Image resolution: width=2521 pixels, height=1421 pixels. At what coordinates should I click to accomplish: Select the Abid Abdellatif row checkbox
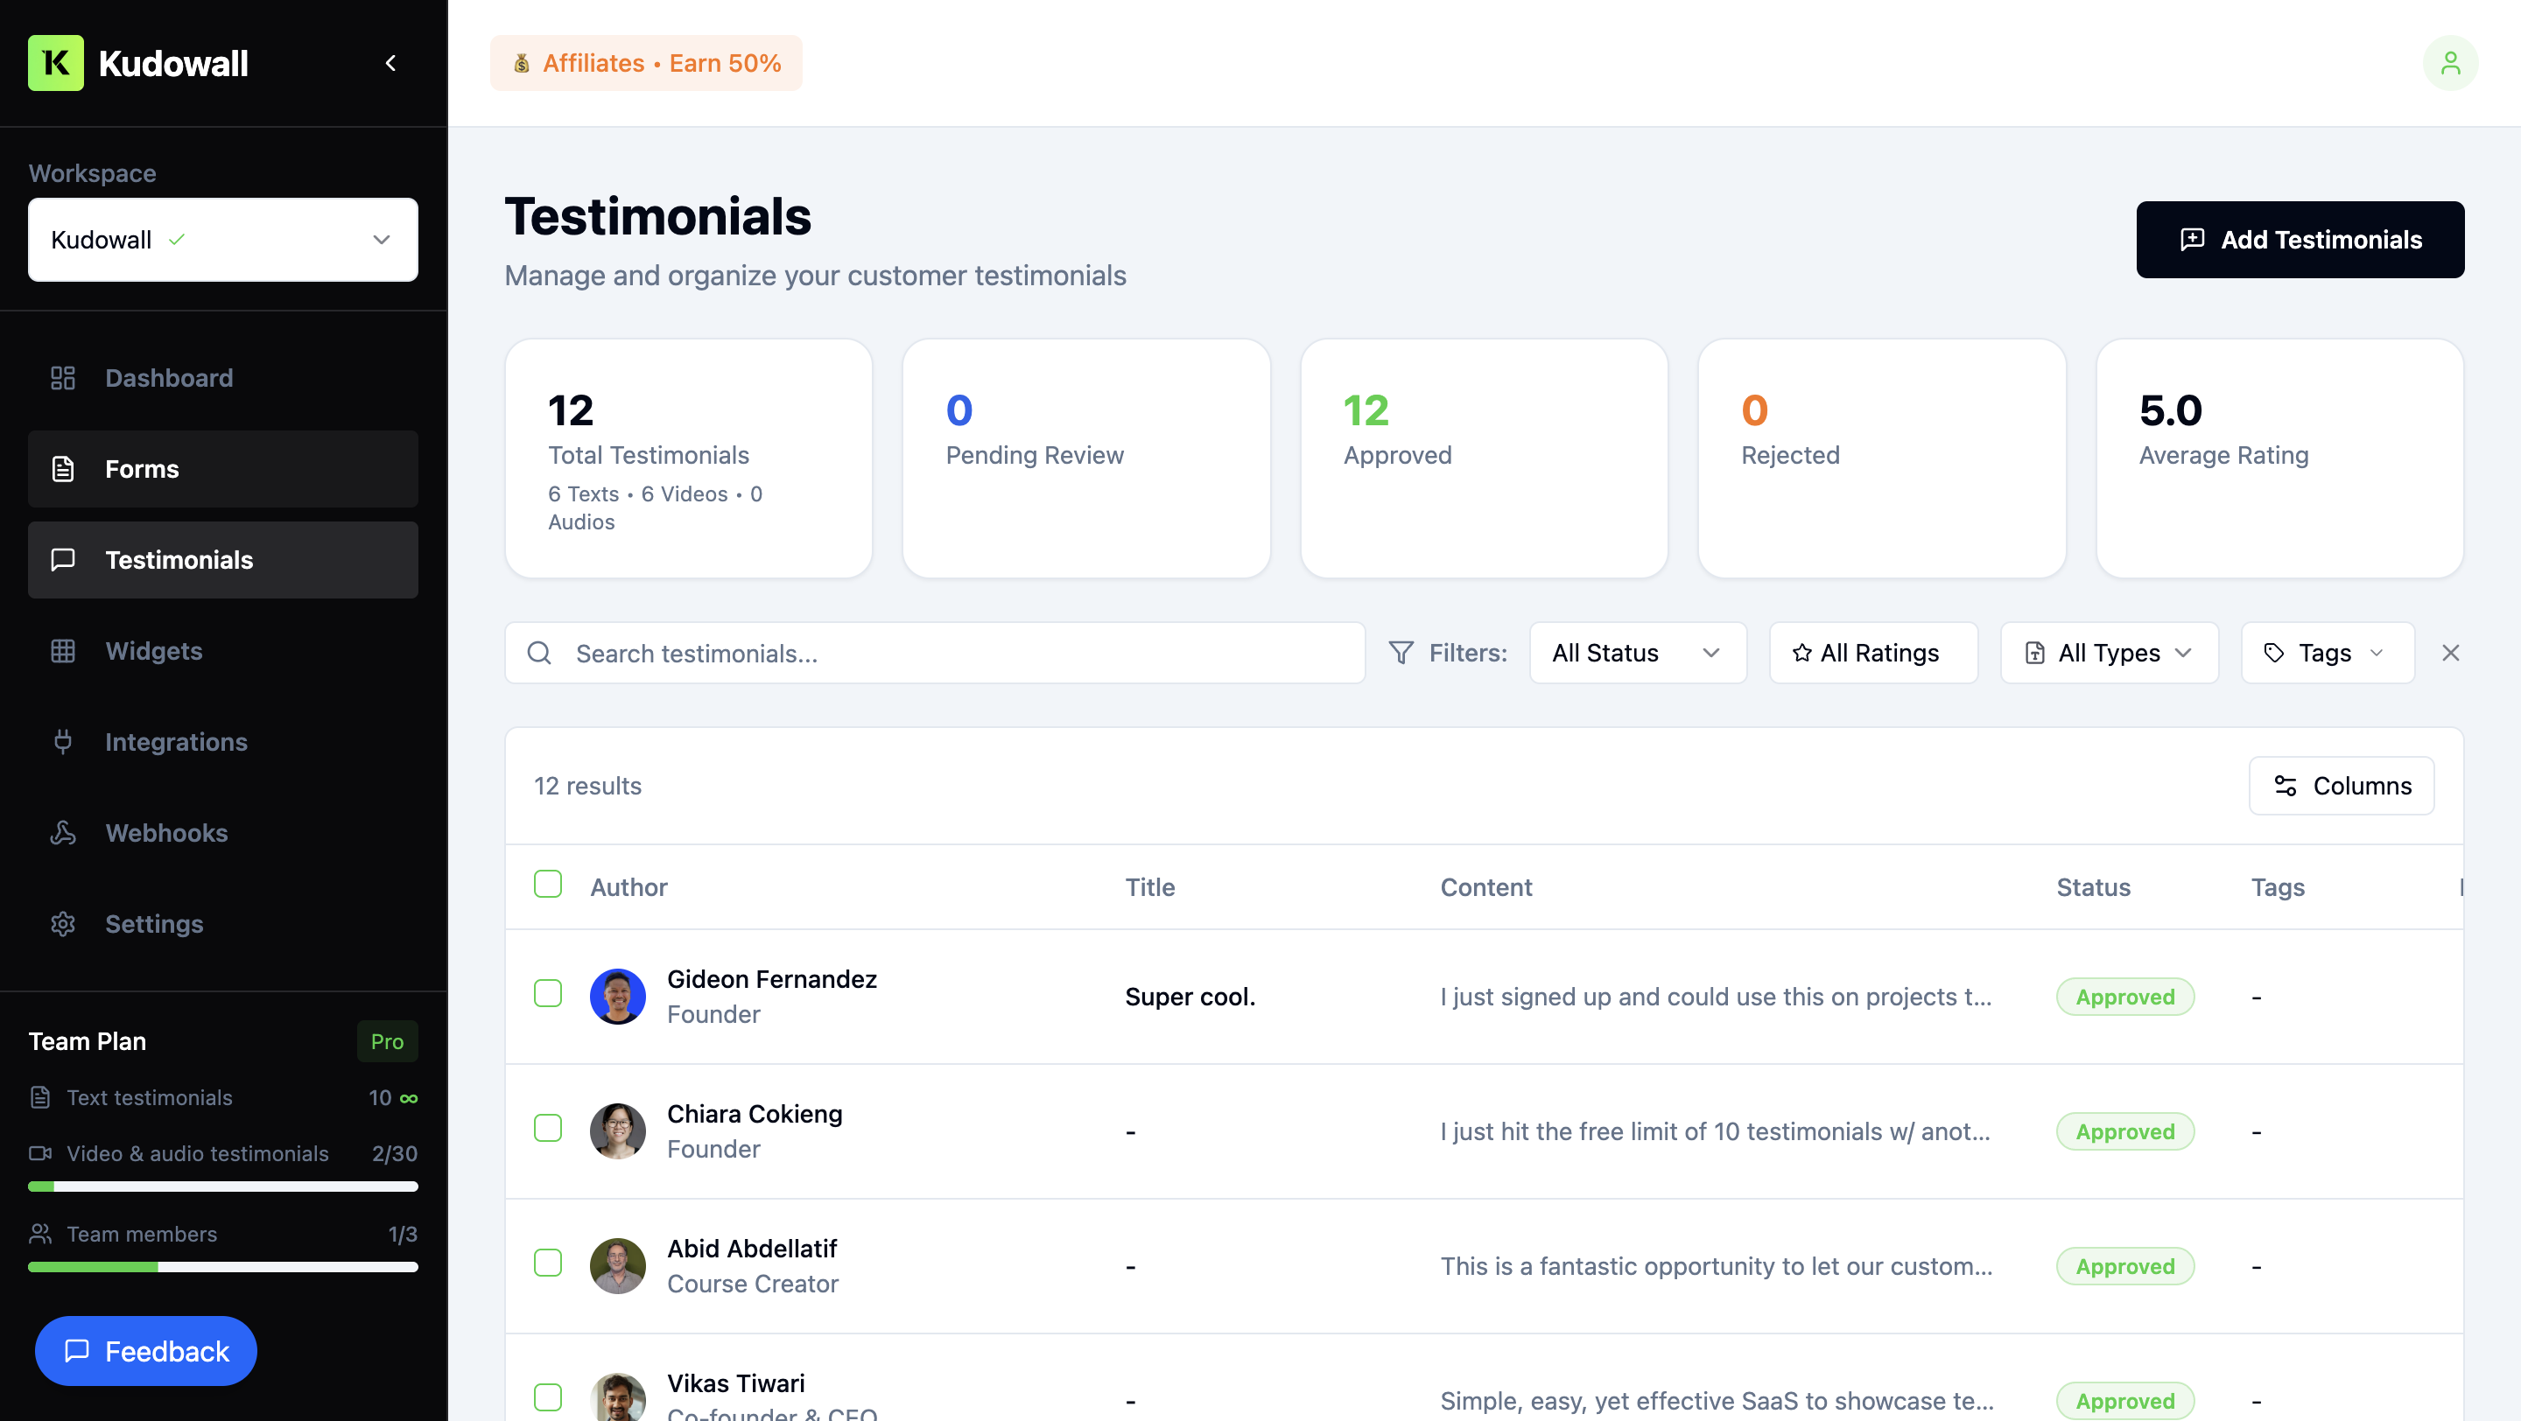[x=548, y=1263]
